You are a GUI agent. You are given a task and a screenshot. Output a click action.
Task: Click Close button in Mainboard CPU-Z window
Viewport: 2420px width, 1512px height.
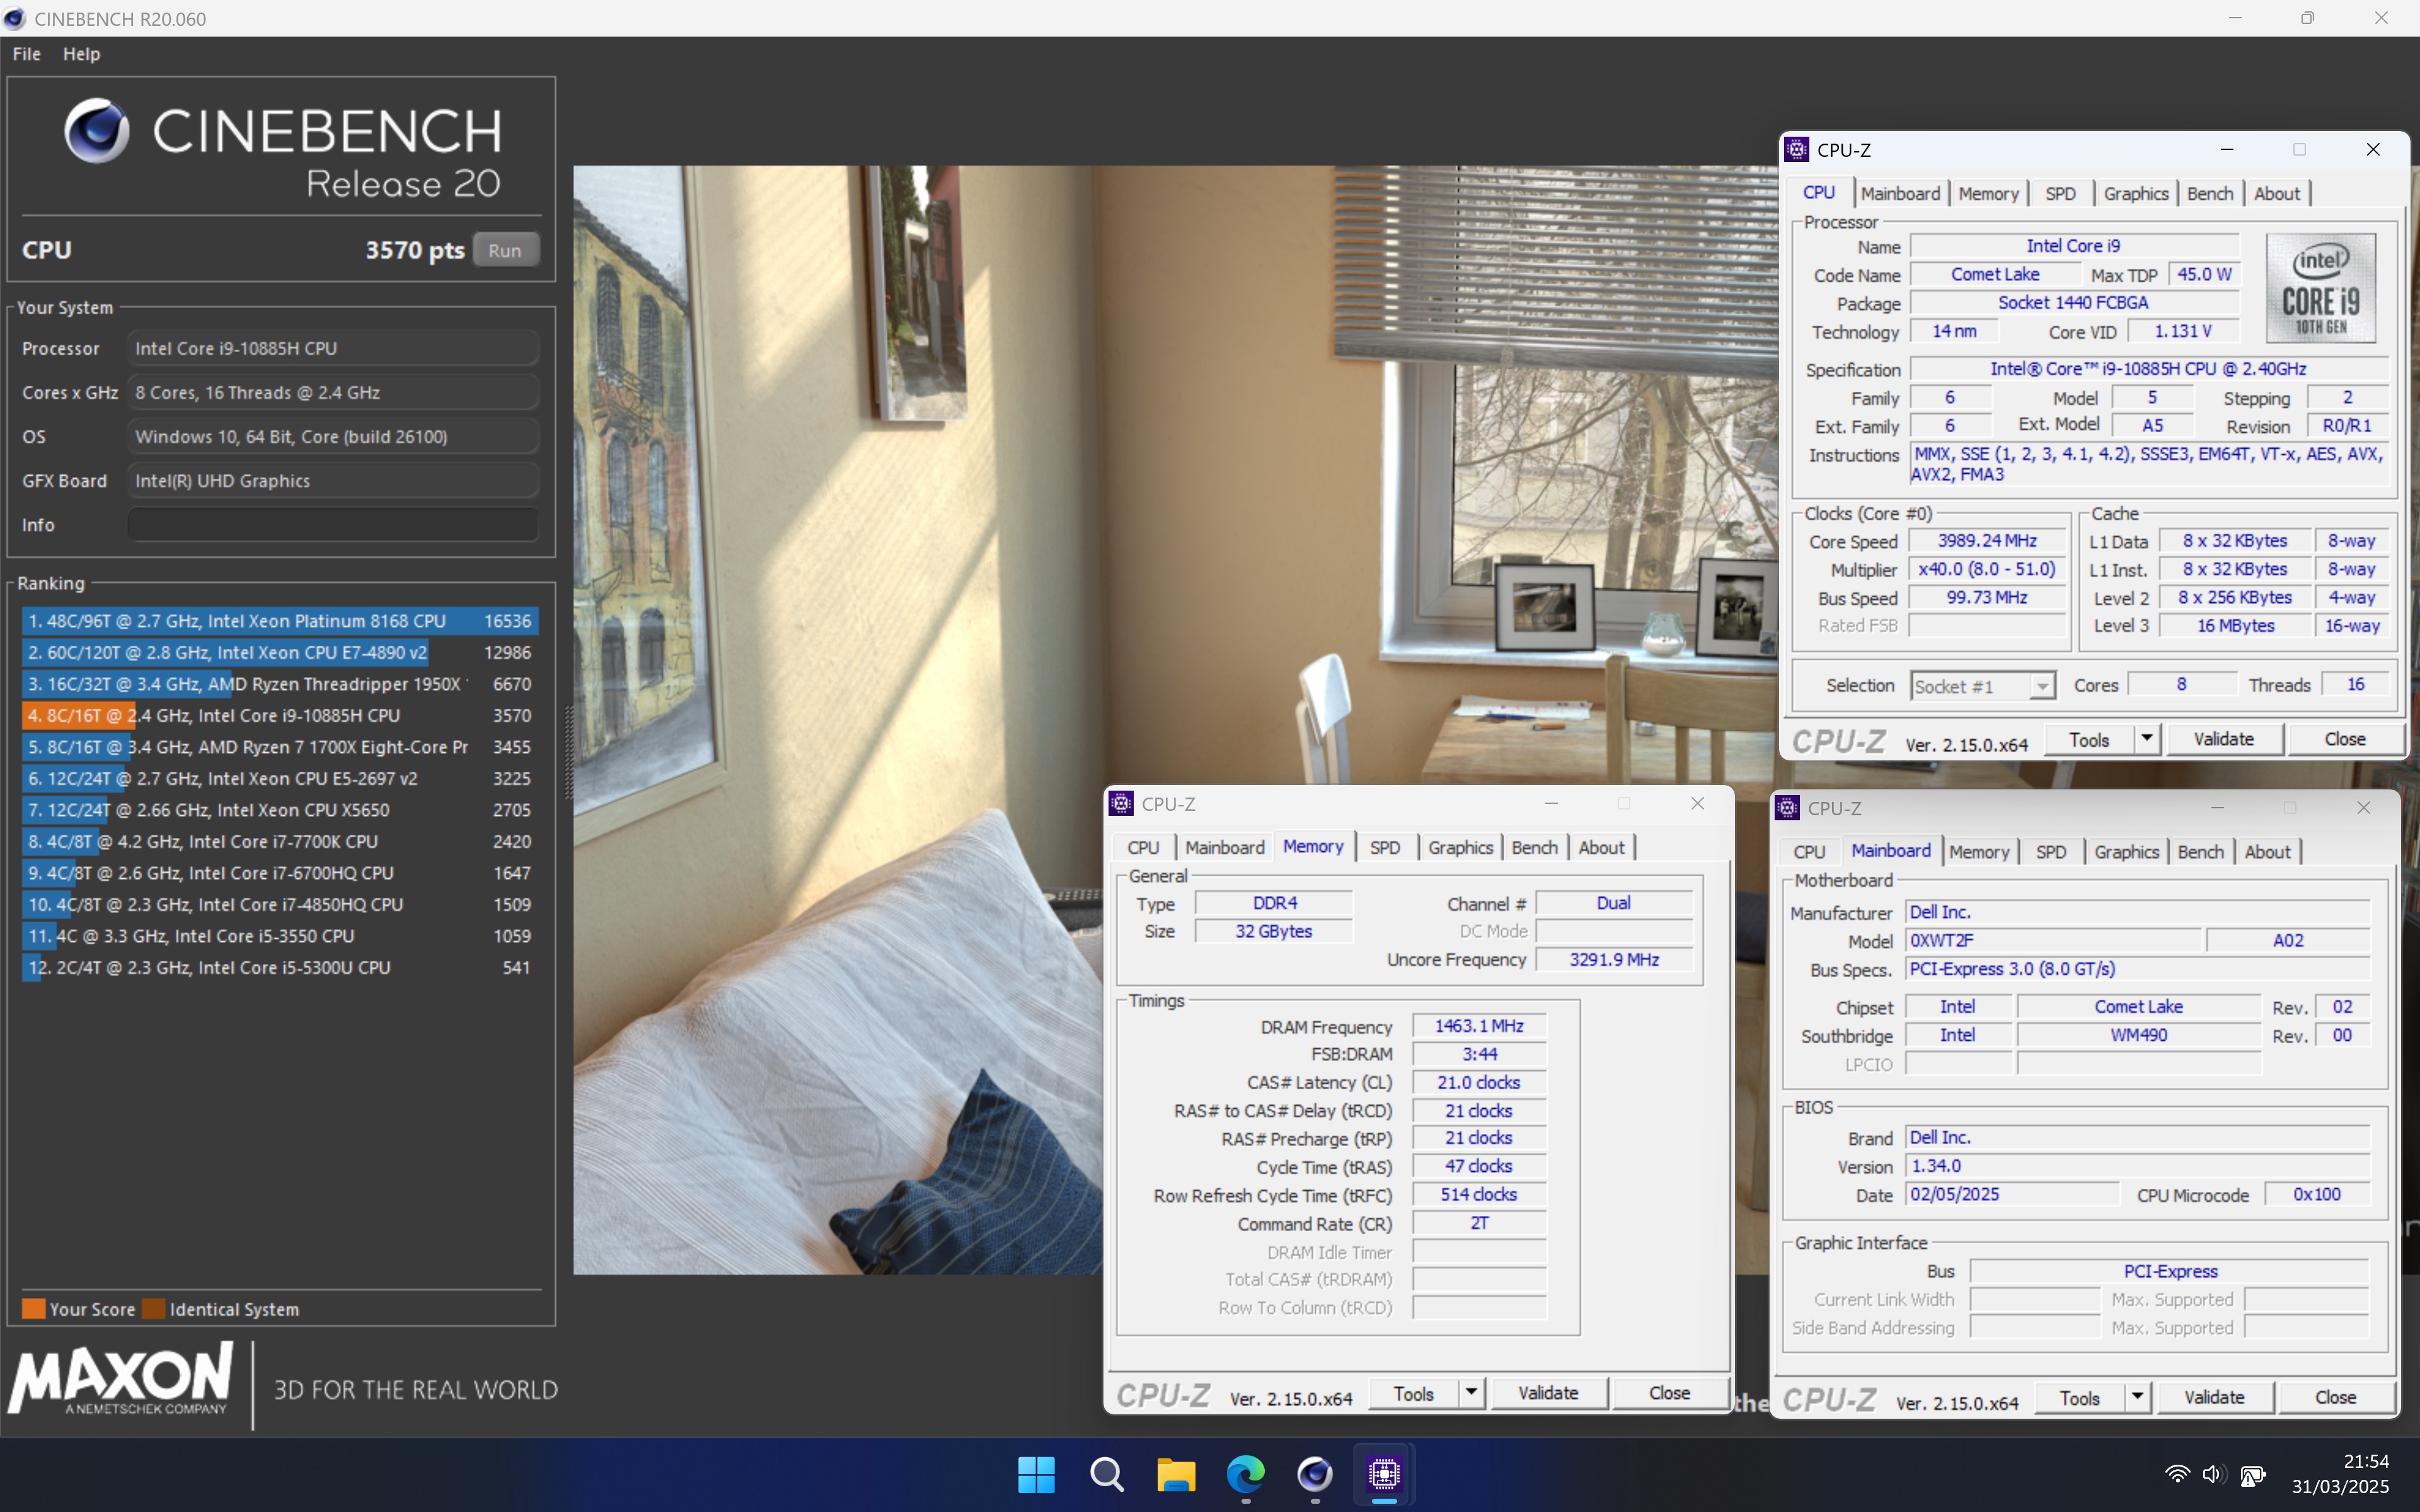tap(2336, 1398)
